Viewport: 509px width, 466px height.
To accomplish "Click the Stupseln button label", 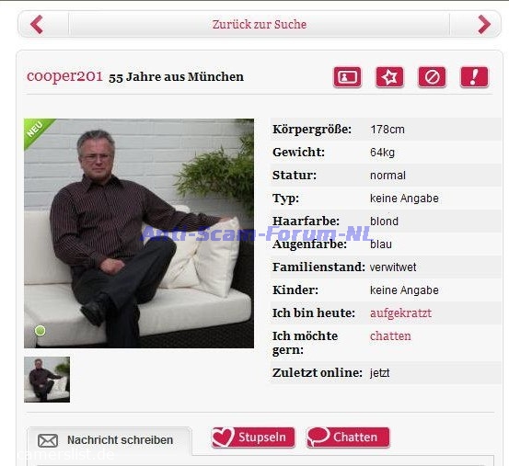I will coord(262,438).
